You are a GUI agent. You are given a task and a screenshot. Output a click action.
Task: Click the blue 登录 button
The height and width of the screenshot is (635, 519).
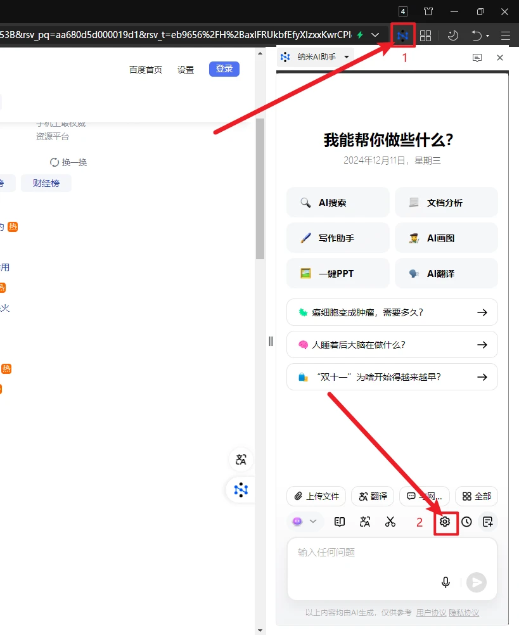(x=224, y=69)
